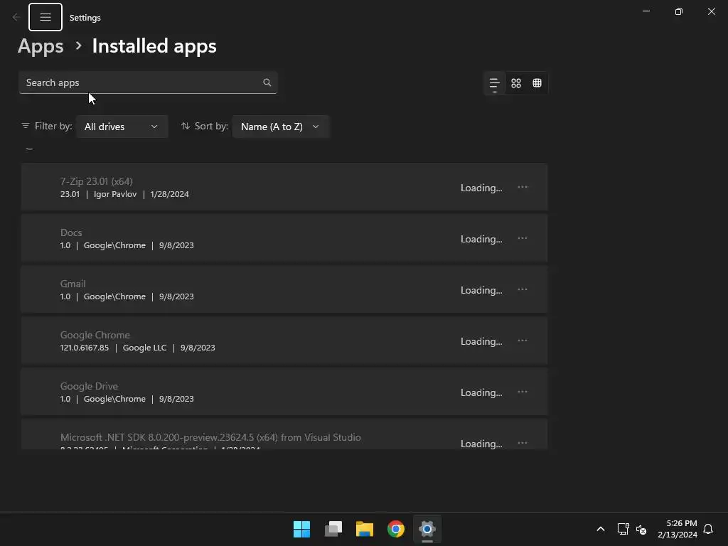Open the notifications bell icon
This screenshot has height=546, width=728.
[708, 529]
